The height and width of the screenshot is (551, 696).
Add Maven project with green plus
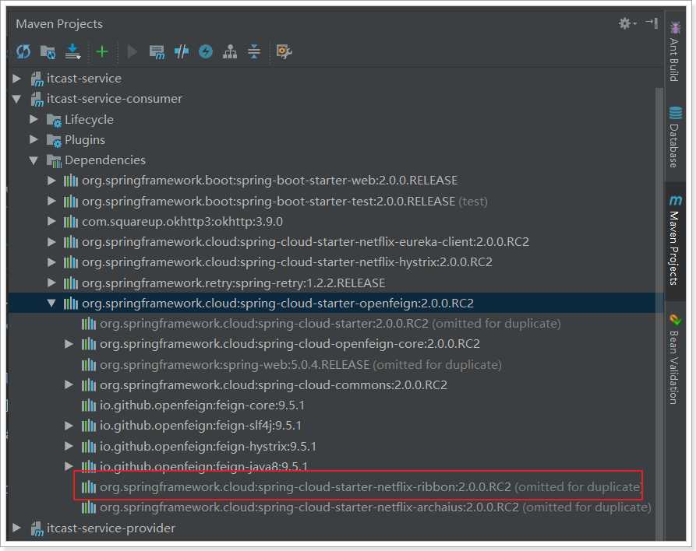pyautogui.click(x=102, y=52)
